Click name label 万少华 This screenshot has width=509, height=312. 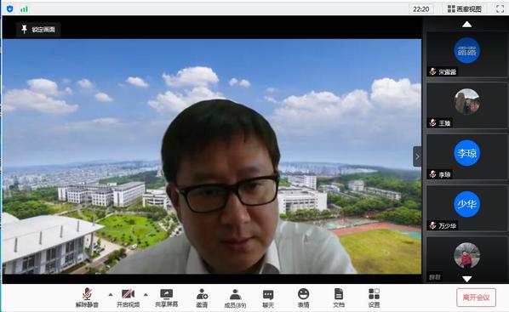coord(448,226)
